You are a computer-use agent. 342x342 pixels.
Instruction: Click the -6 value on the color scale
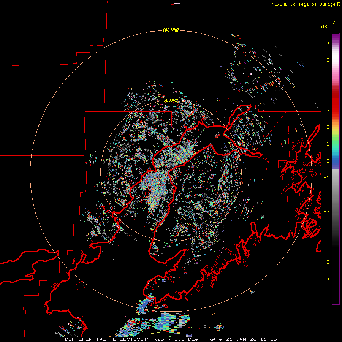[326, 262]
